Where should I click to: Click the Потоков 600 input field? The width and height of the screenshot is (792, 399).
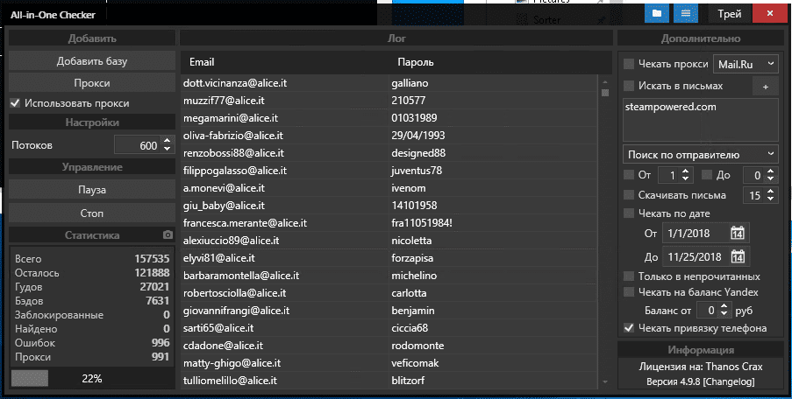(138, 145)
